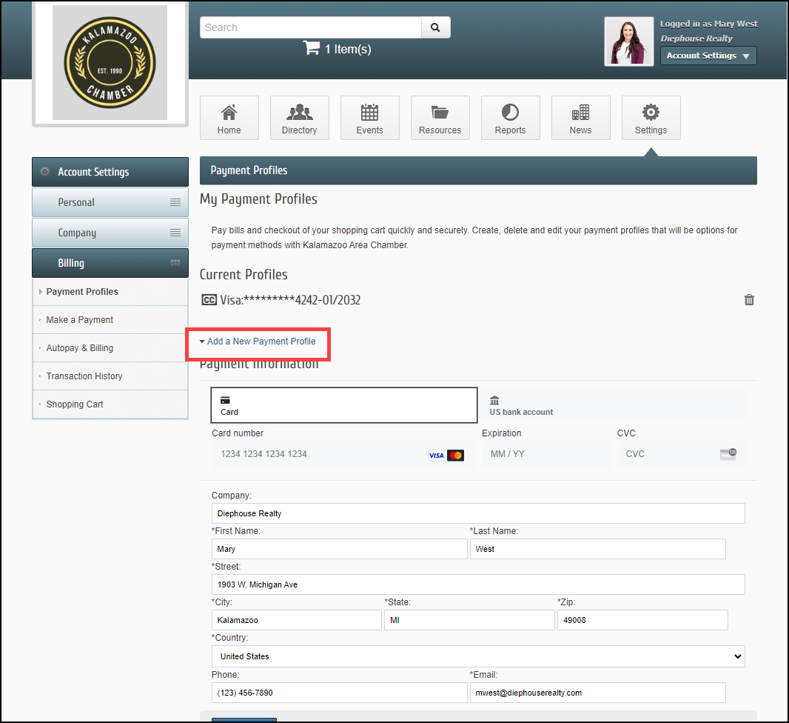Viewport: 789px width, 723px height.
Task: Click Mary West's profile photo
Action: click(628, 41)
